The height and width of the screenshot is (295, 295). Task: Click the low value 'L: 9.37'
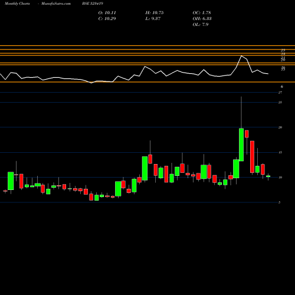[x=153, y=19]
